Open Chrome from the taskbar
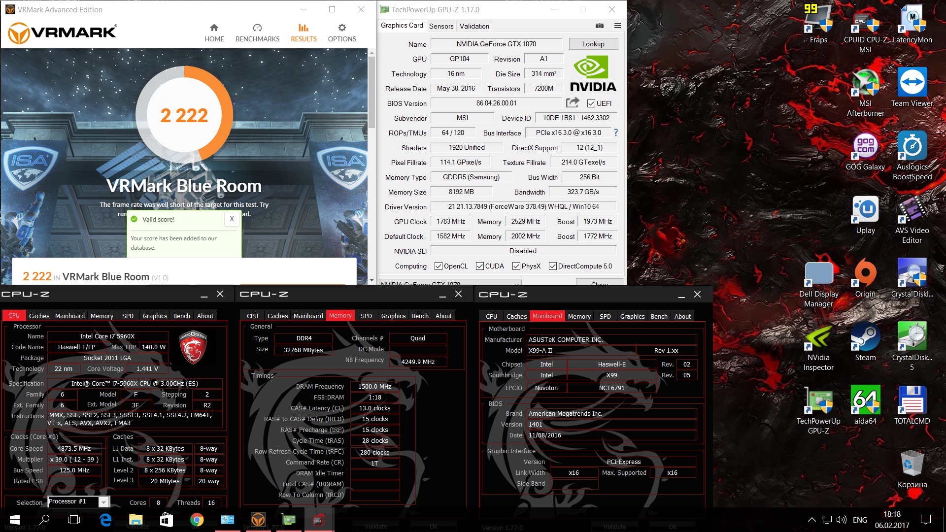The height and width of the screenshot is (532, 946). (197, 520)
